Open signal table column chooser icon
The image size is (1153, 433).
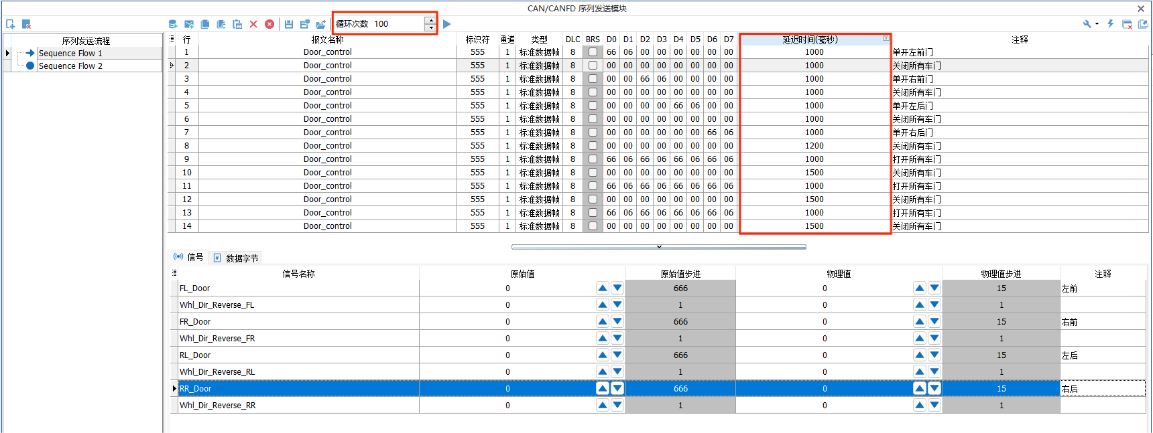174,273
